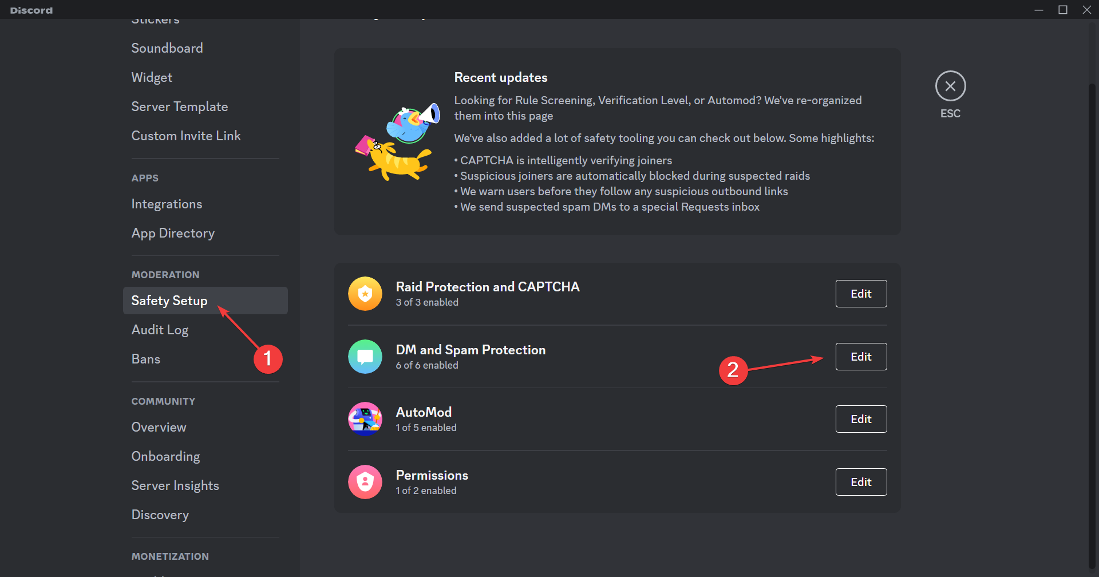
Task: View Server Insights
Action: click(205, 485)
